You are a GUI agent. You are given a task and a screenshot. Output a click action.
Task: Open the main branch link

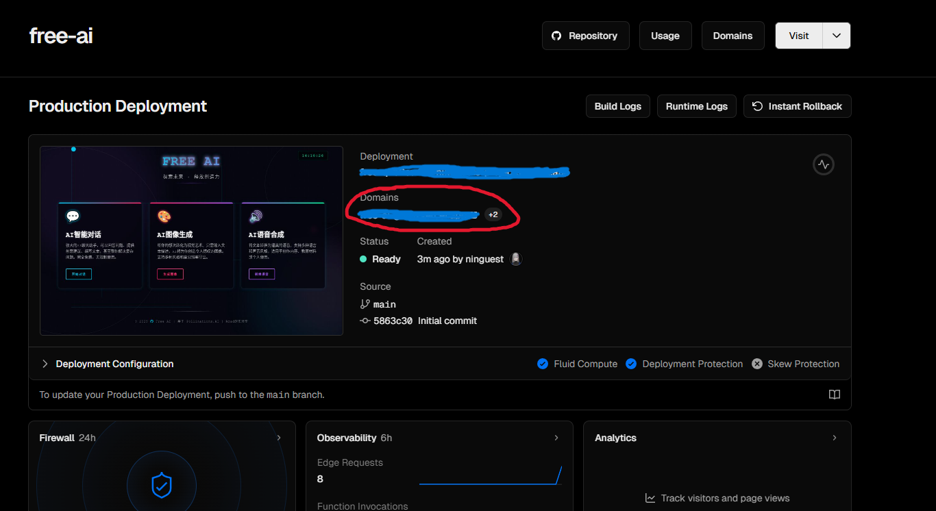coord(384,304)
